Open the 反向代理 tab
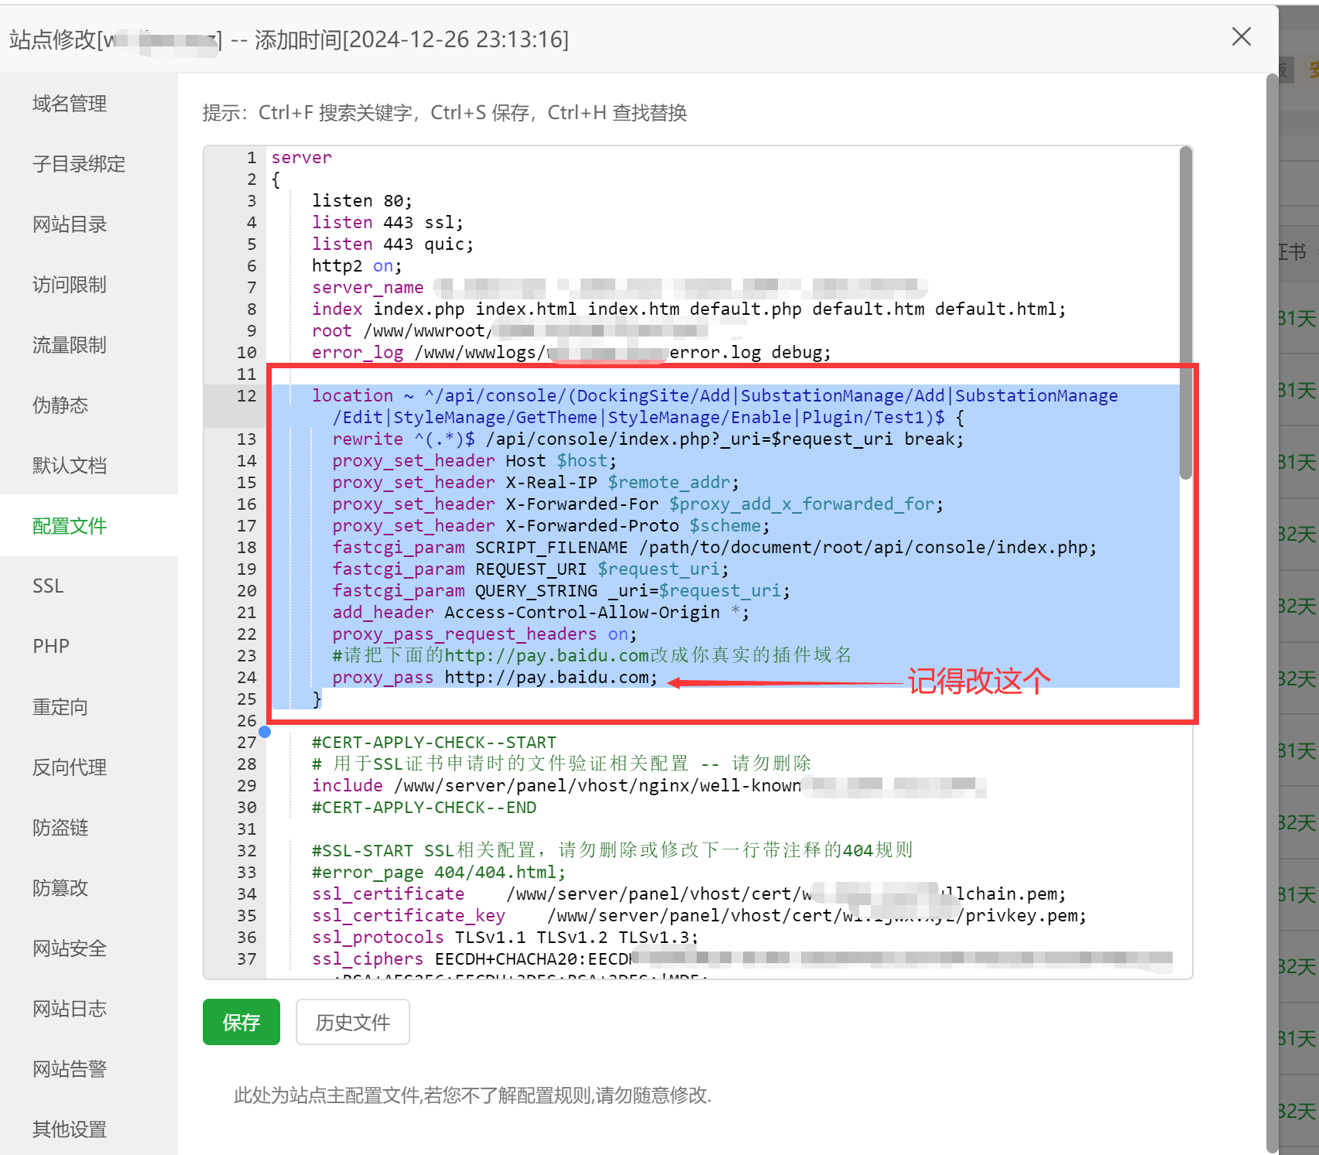The height and width of the screenshot is (1155, 1319). point(70,767)
